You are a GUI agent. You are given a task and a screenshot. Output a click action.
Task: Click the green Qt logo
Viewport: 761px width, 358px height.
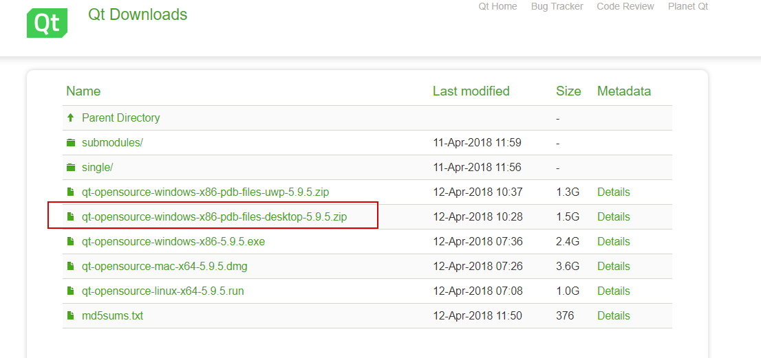[x=47, y=23]
